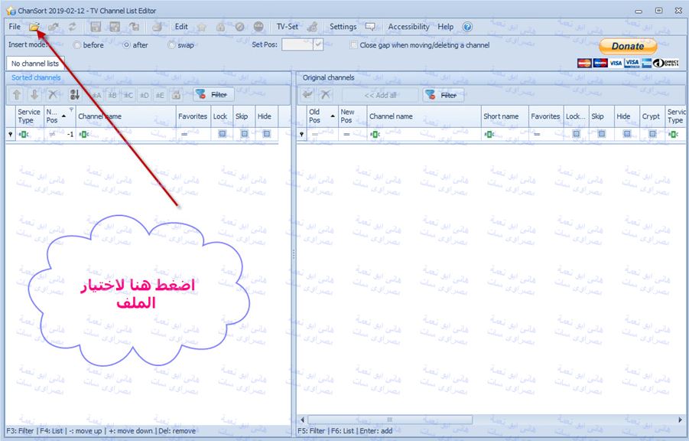This screenshot has width=689, height=441.
Task: Click the lock icon in Sorted channels toolbar
Action: 176,95
